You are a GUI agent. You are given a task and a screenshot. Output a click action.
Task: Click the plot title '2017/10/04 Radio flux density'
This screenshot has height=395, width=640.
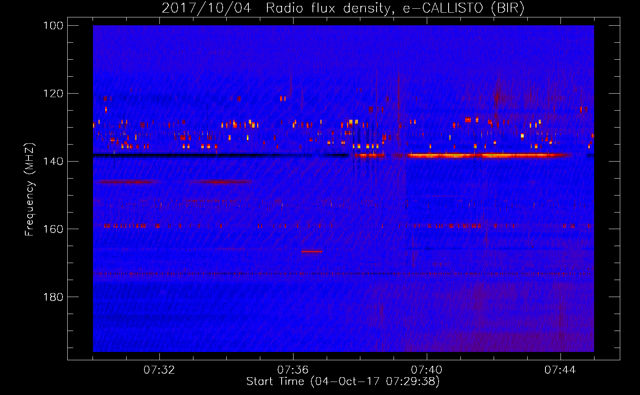tap(343, 8)
